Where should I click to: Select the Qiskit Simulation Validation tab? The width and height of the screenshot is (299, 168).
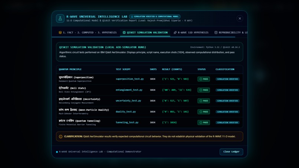click(145, 32)
